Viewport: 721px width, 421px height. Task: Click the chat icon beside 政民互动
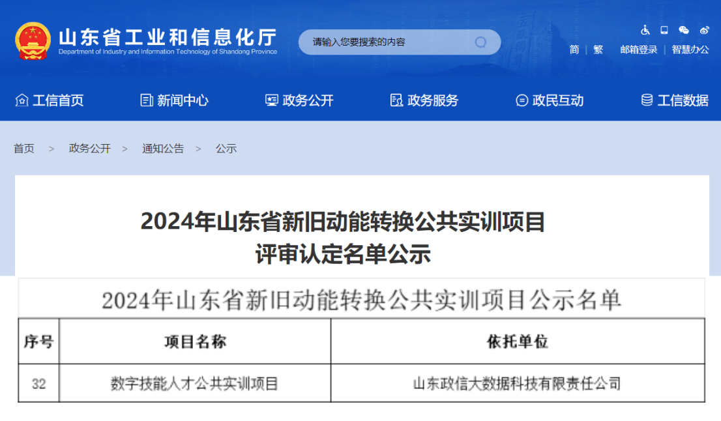pyautogui.click(x=522, y=100)
